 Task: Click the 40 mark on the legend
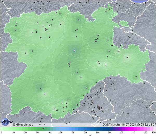pos(49,133)
